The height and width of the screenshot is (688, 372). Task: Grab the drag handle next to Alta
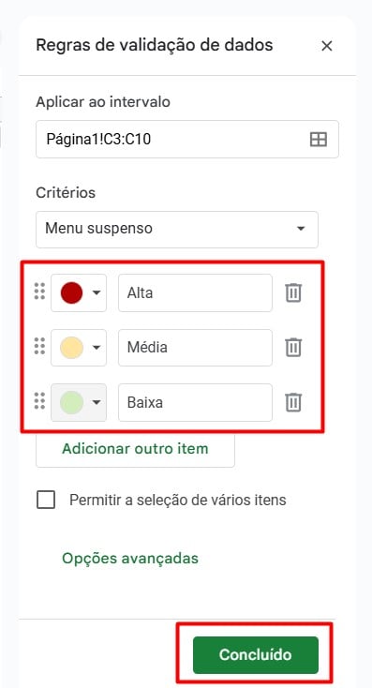pos(39,292)
